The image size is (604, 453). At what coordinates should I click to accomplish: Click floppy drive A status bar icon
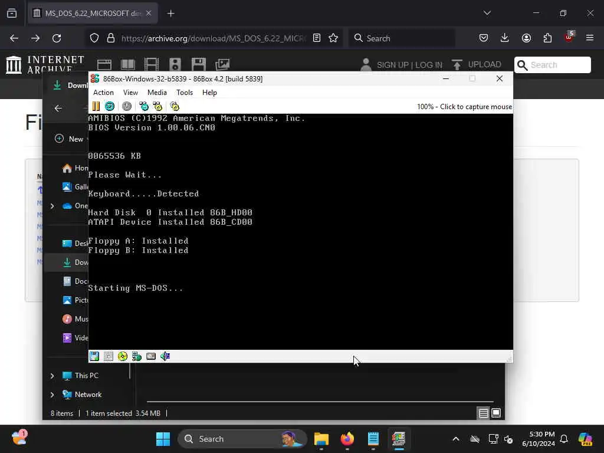pos(94,356)
